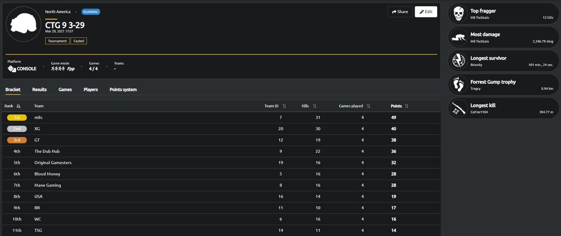Select the m8s team row name
The image size is (561, 236).
point(38,117)
